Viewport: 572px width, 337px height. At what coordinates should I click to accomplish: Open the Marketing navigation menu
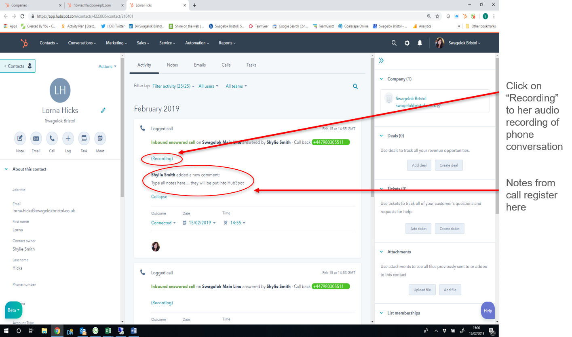116,43
